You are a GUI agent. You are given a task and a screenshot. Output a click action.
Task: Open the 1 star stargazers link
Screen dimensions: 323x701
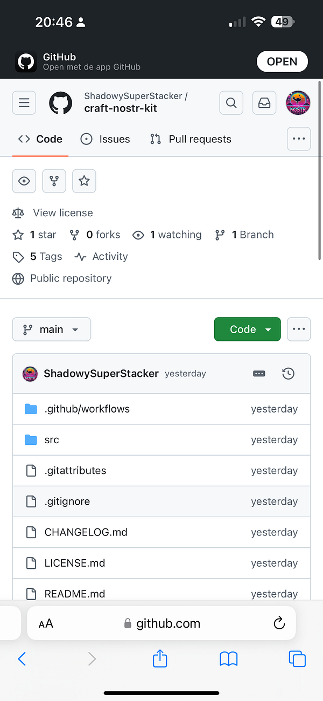pos(34,235)
